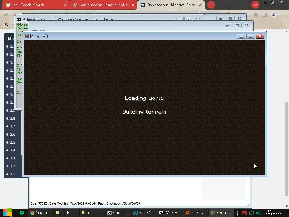Open the network tray icon
This screenshot has width=289, height=217.
(x=251, y=213)
